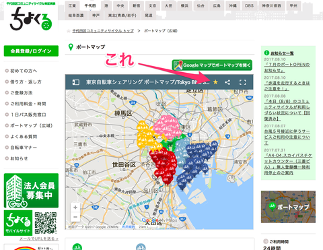Viewport: 323px width, 250px height.
Task: Open the 1日パス販売窓口 menu item
Action: tap(28, 115)
